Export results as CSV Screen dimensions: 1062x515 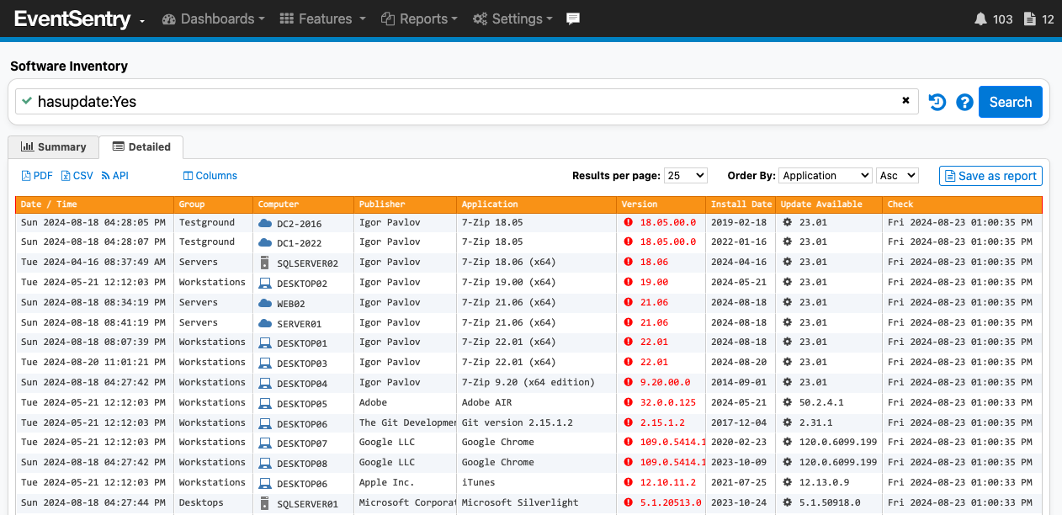(x=77, y=176)
